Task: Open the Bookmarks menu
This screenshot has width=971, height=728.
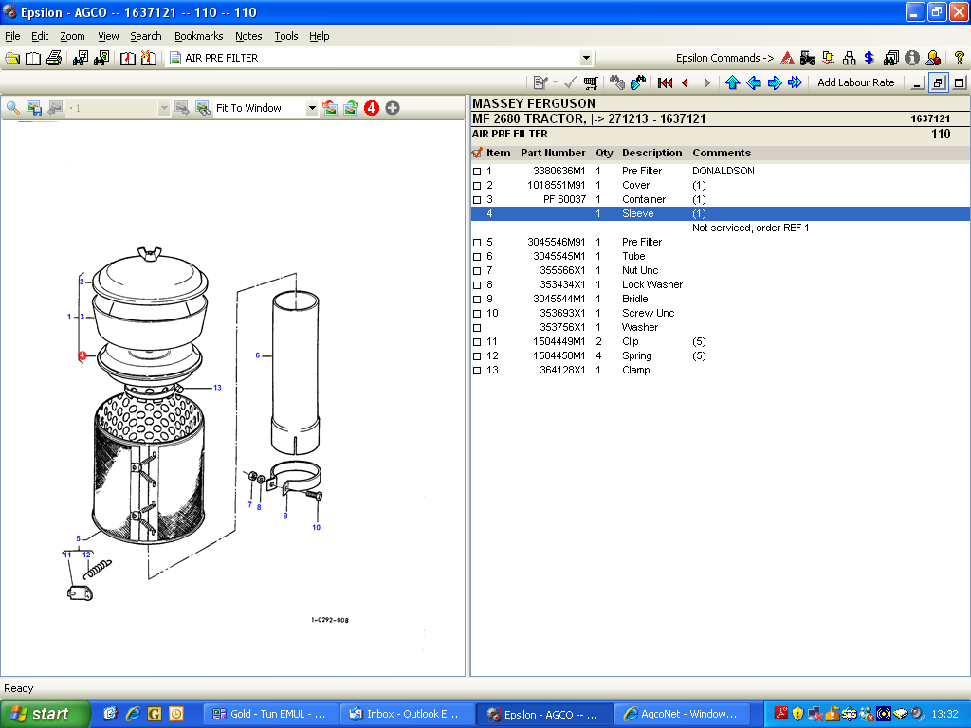Action: (199, 37)
